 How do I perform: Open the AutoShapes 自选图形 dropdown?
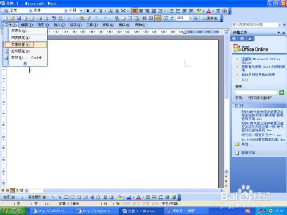click(x=38, y=197)
